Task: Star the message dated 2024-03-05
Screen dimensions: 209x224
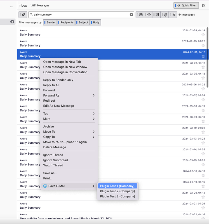Action: (203, 78)
